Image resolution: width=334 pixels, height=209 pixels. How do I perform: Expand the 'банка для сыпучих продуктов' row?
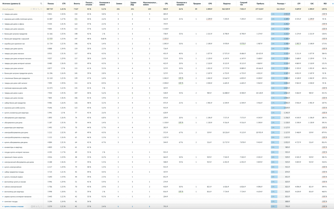click(3, 34)
